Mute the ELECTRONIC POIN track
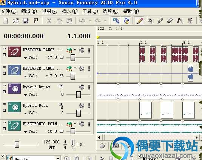This screenshot has height=160, width=202. [x=82, y=124]
